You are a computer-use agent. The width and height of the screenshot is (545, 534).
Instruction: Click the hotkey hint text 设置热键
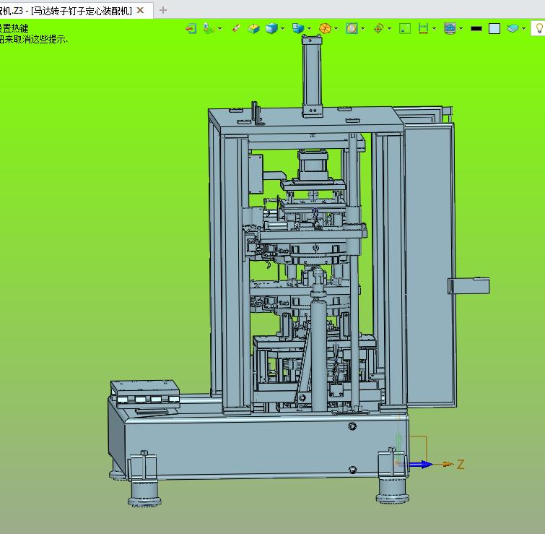(x=14, y=28)
